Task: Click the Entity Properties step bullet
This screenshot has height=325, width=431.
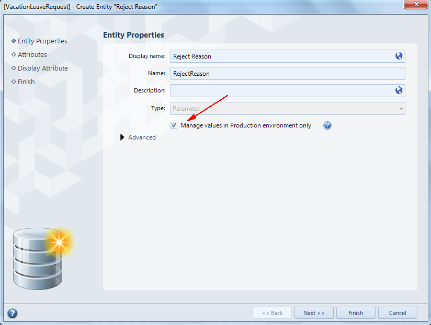Action: pos(14,41)
